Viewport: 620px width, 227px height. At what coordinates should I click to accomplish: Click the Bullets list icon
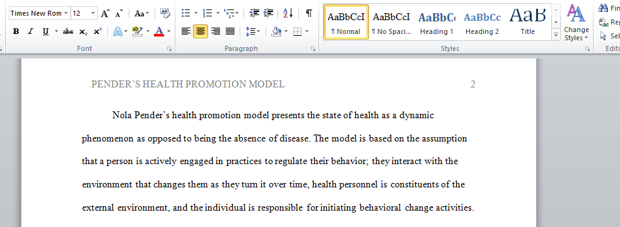tap(186, 13)
